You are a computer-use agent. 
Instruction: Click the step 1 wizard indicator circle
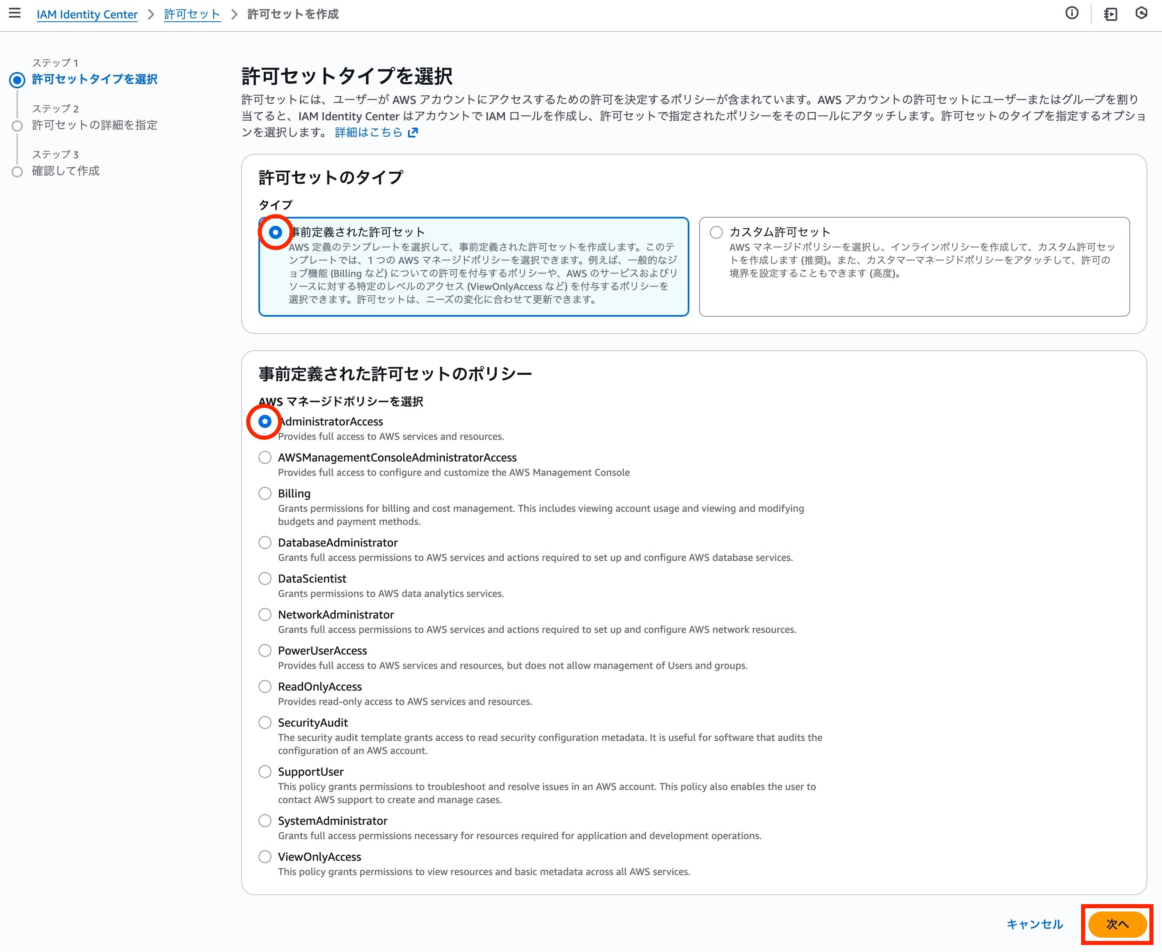[18, 80]
